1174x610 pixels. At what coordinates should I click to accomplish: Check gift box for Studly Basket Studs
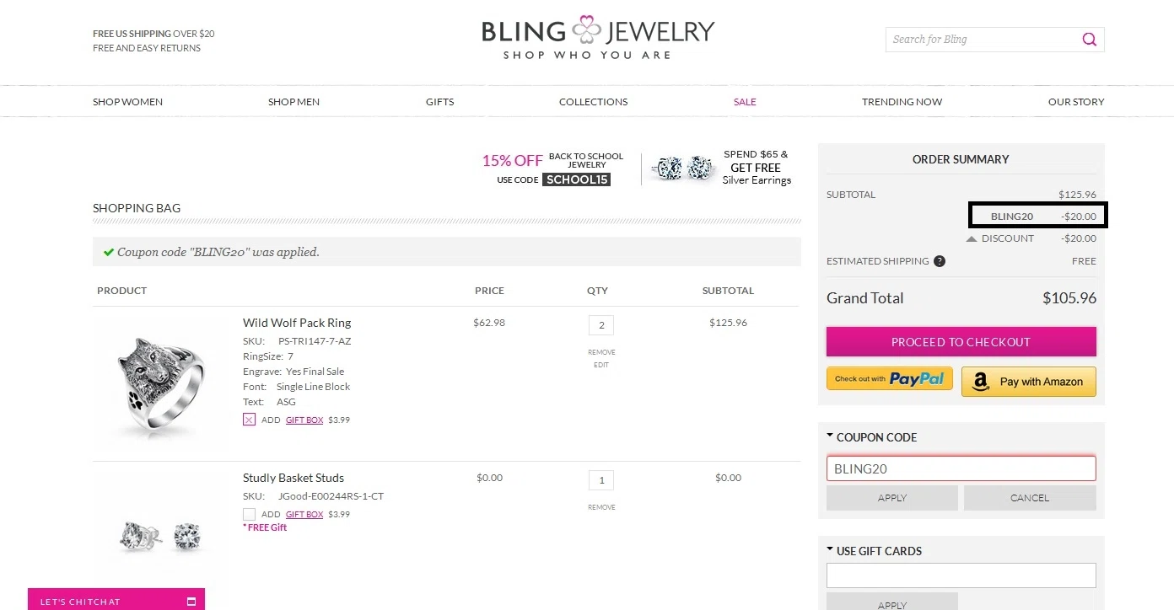(x=249, y=514)
